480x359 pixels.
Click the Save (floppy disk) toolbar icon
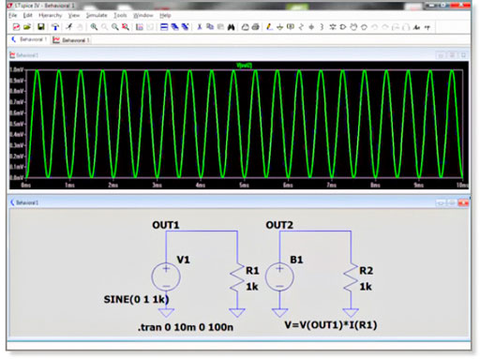coord(41,27)
